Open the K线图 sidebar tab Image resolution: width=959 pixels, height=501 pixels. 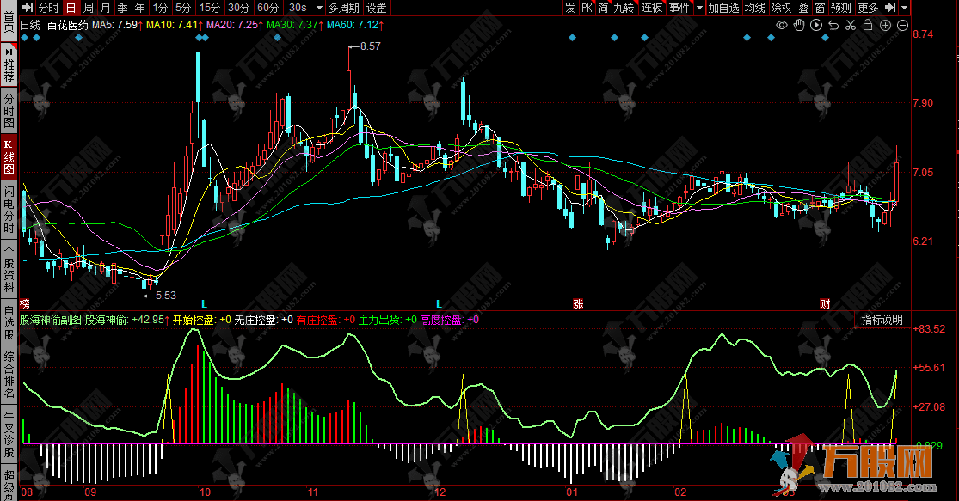coord(9,157)
